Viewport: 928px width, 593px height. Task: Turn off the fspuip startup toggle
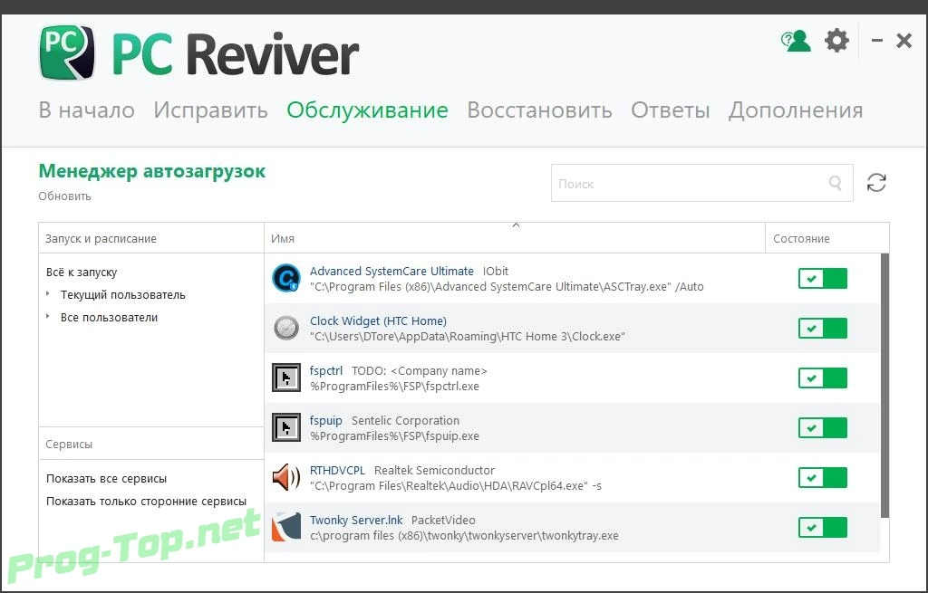823,427
